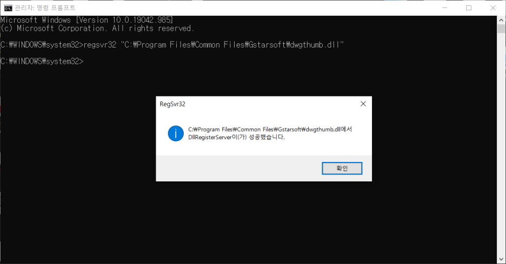The image size is (506, 264).
Task: Click the empty scrollbar track below the thumb
Action: [x=501, y=144]
